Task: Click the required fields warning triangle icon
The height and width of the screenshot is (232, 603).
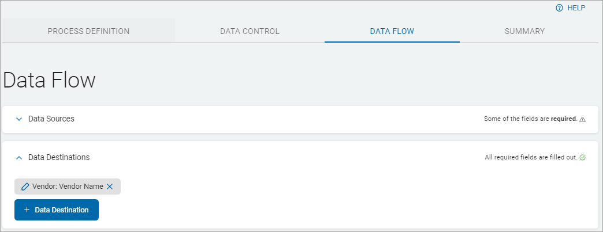Action: 582,119
